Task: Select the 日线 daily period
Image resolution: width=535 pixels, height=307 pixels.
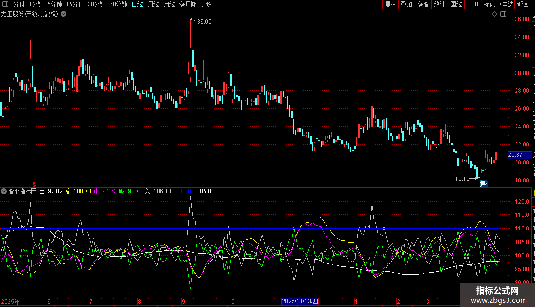Action: click(137, 4)
